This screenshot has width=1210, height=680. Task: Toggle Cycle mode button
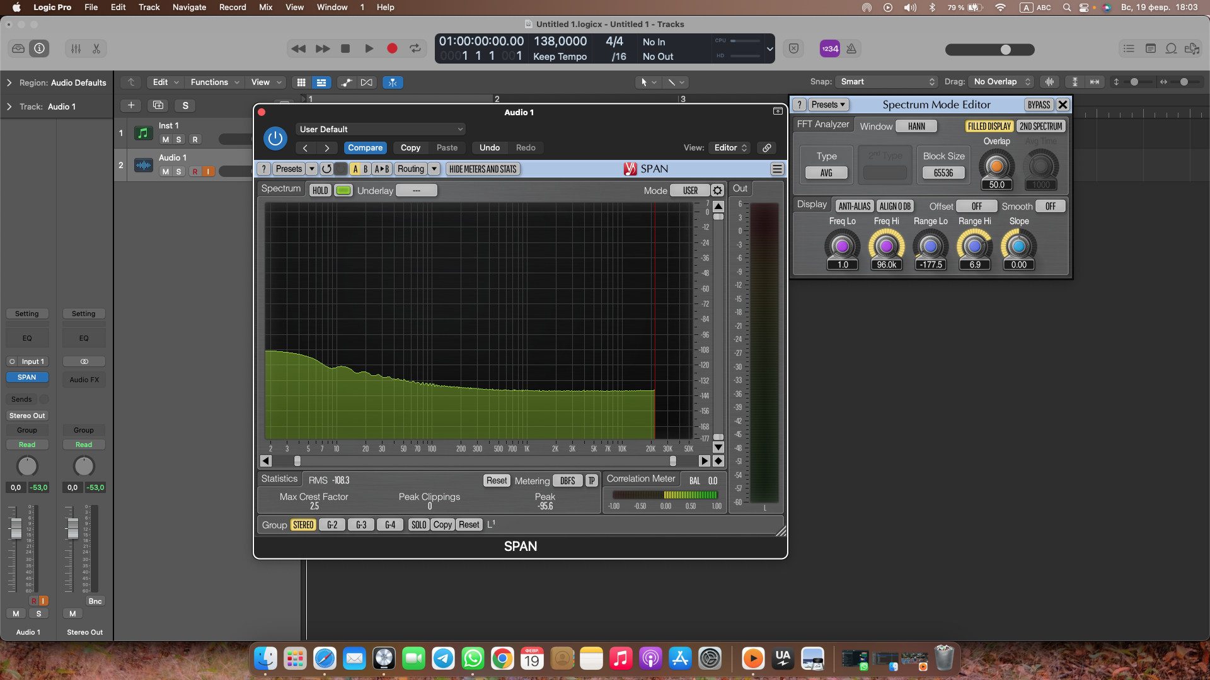point(415,48)
